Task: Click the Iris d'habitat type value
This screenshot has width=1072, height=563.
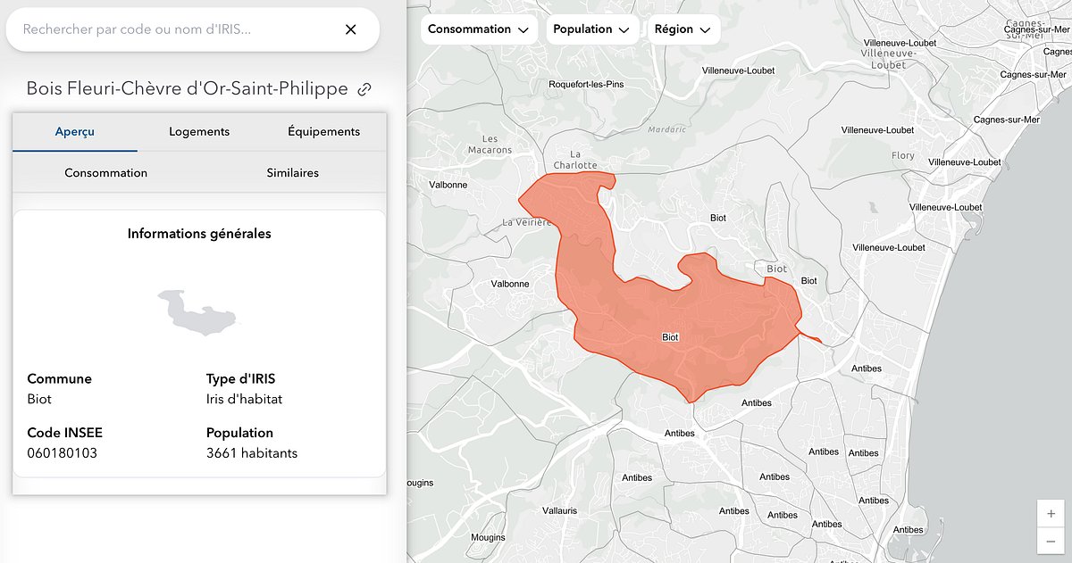Action: point(244,399)
